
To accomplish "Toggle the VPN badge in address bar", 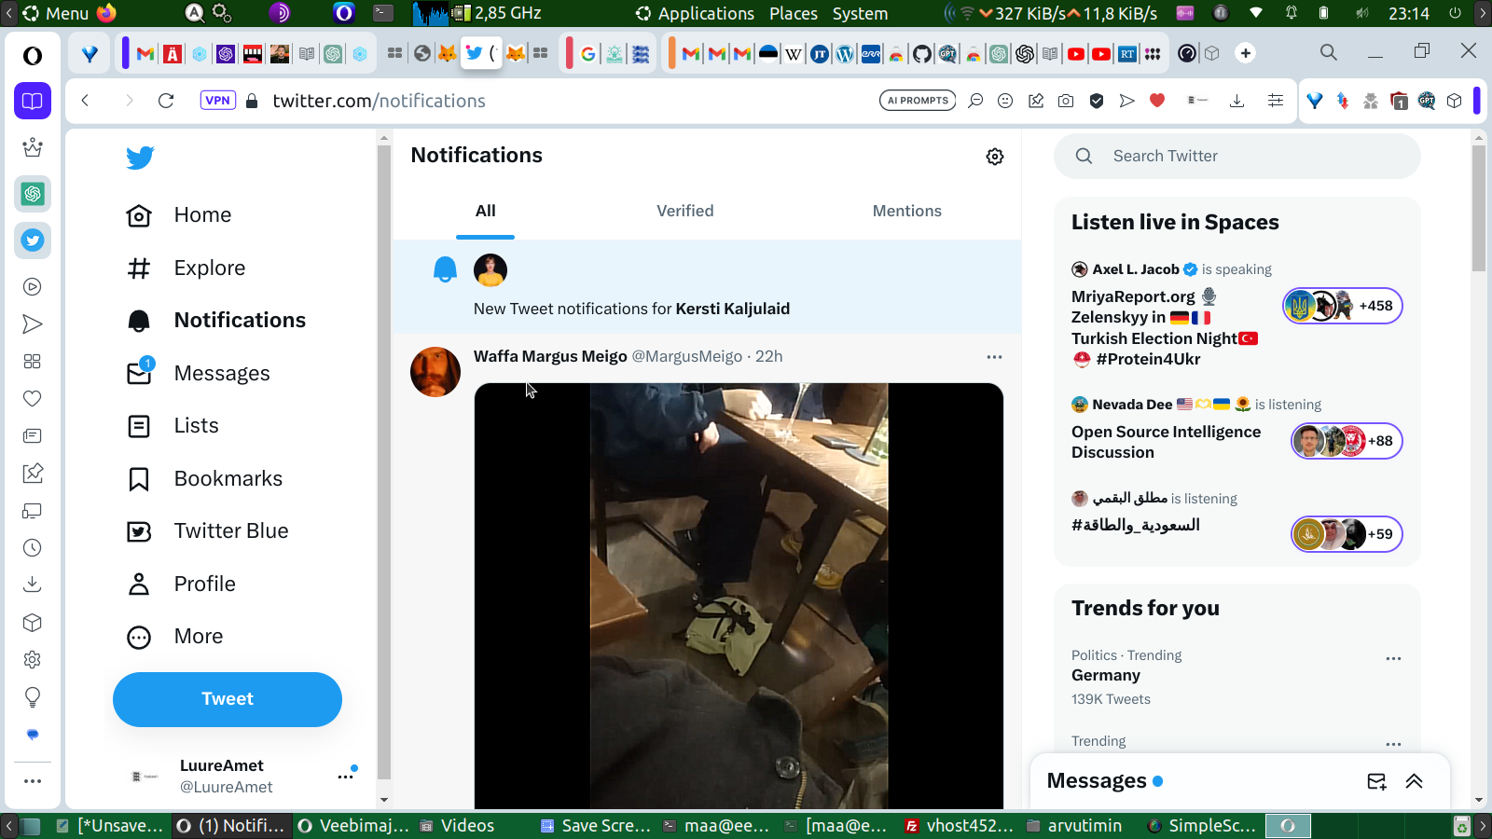I will [x=217, y=101].
